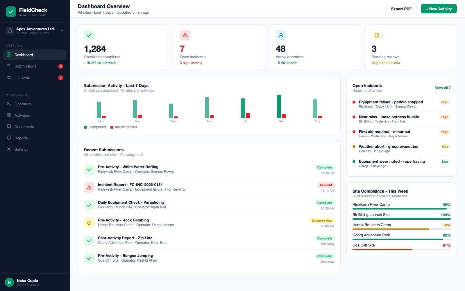Click the Hampi Boulders Camp orange compliance bar

pos(391,229)
